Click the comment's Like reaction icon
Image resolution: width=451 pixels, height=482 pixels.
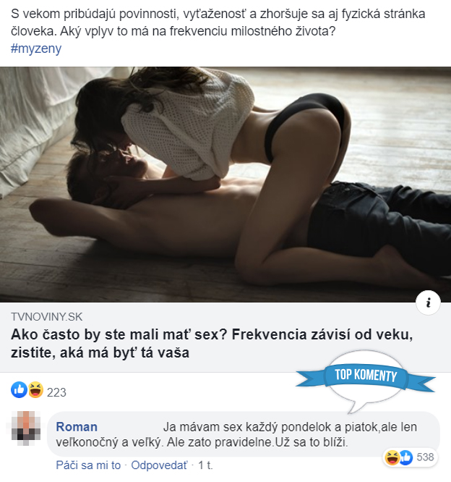405,457
